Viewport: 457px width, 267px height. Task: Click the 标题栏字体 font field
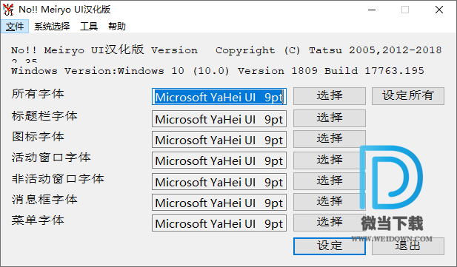pos(219,119)
